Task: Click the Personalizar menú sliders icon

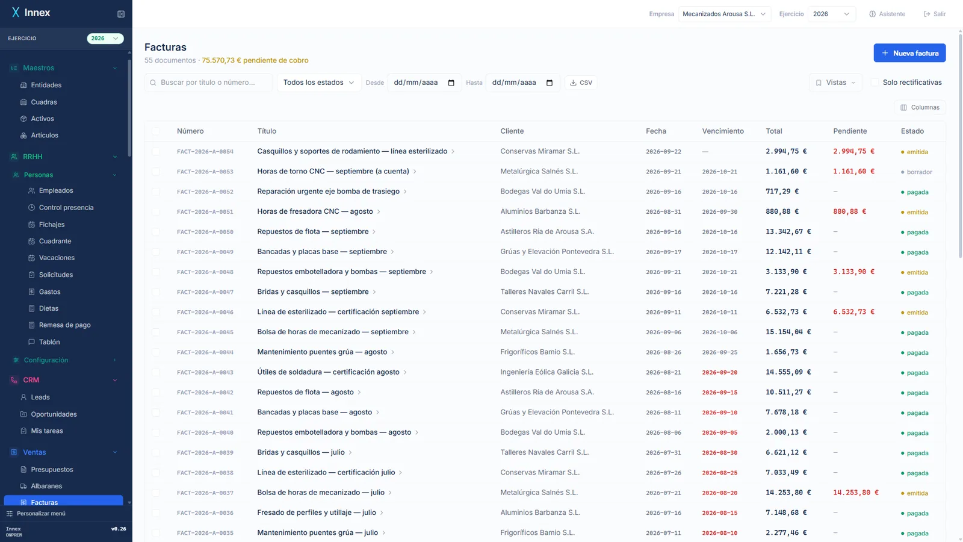Action: (9, 514)
